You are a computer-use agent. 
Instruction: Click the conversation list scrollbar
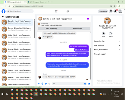click(x=34, y=29)
